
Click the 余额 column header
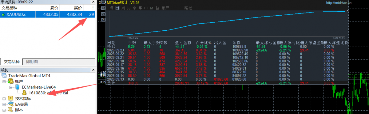click(236, 43)
